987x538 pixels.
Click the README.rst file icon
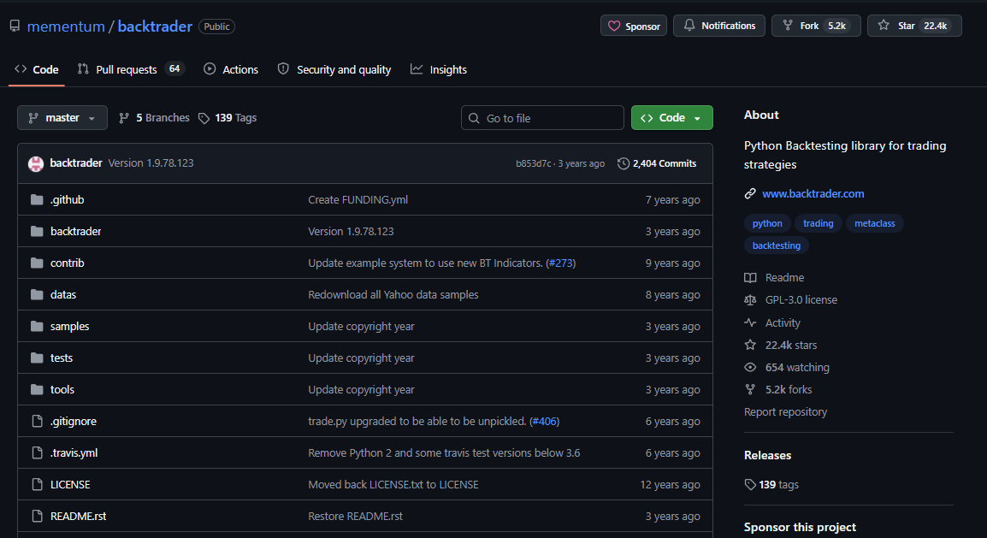37,516
